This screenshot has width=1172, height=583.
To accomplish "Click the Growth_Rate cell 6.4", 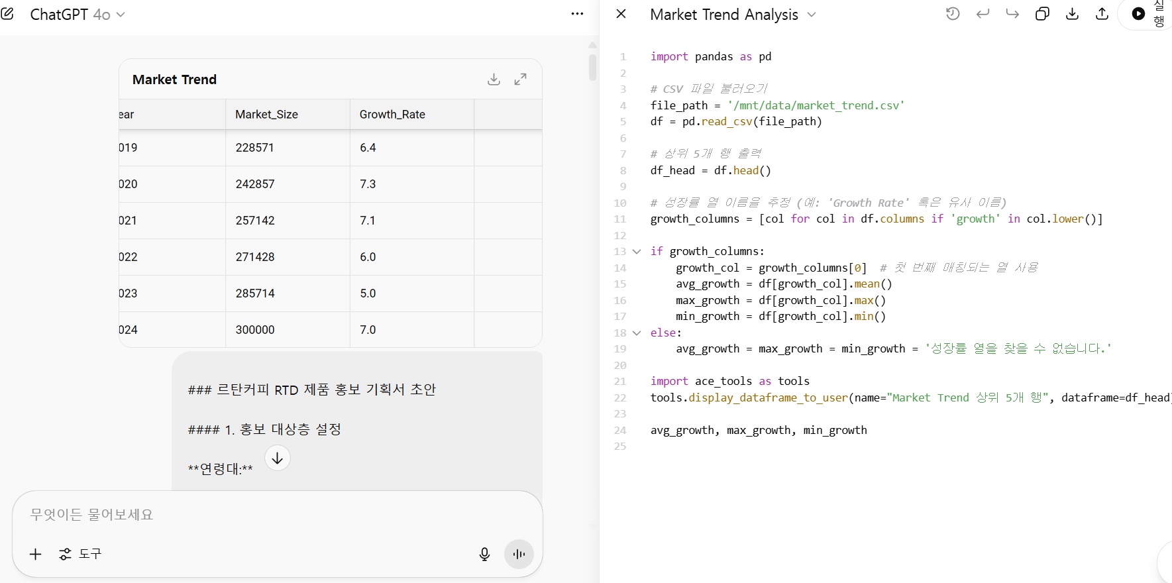I will 412,148.
